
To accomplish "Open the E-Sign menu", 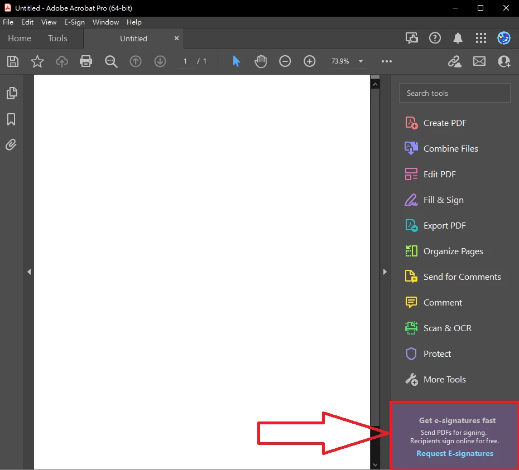I will (x=74, y=22).
